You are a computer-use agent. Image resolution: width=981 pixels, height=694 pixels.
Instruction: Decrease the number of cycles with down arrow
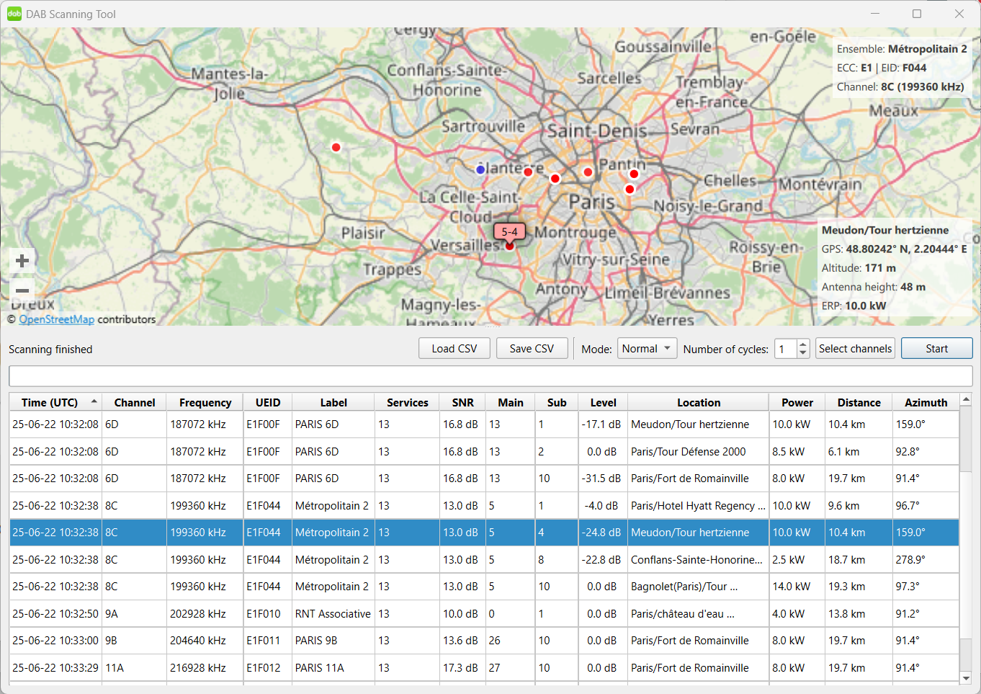click(x=803, y=353)
